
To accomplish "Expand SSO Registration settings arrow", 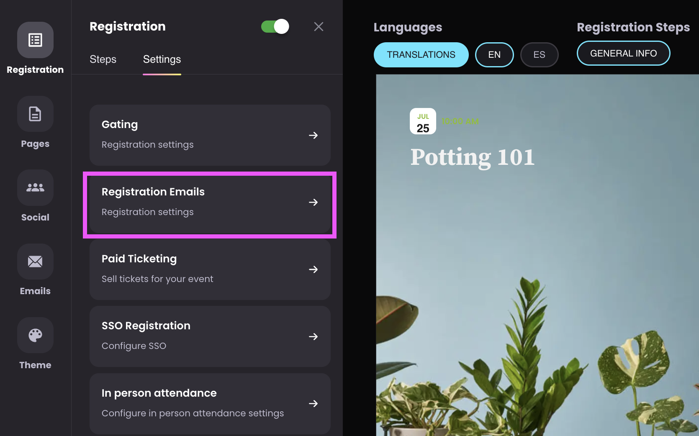I will tap(313, 336).
